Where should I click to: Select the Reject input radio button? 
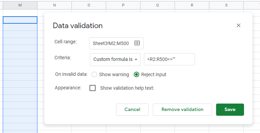[x=136, y=74]
